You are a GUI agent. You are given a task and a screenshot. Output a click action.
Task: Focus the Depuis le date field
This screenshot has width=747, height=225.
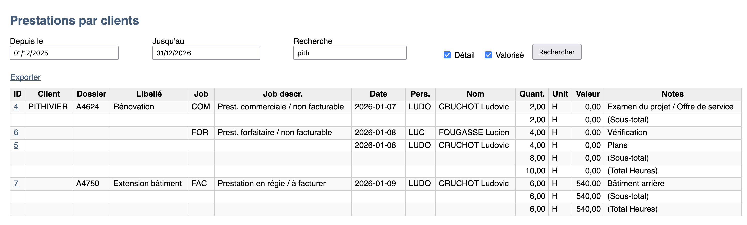(x=64, y=53)
